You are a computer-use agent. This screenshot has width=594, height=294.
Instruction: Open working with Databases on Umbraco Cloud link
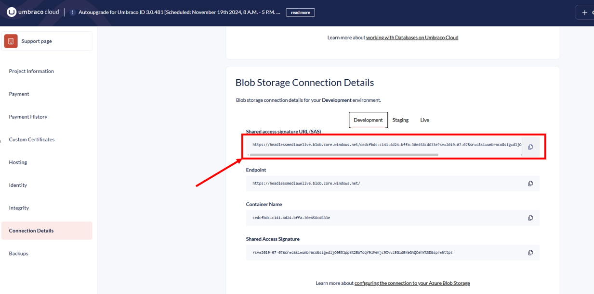[412, 37]
